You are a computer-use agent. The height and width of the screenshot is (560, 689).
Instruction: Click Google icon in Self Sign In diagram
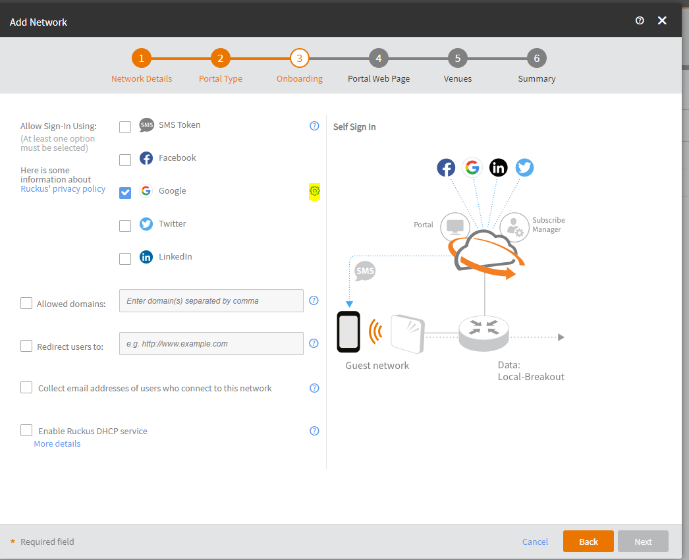tap(472, 167)
